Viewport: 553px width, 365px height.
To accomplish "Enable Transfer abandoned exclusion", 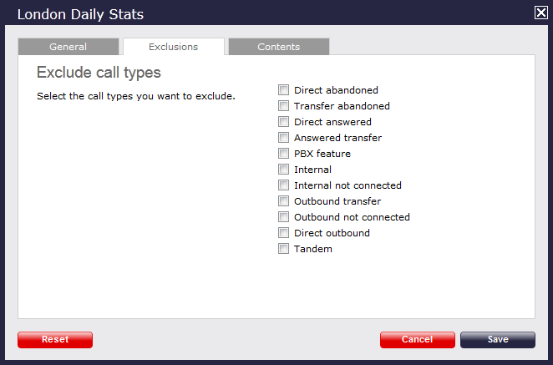I will [284, 106].
